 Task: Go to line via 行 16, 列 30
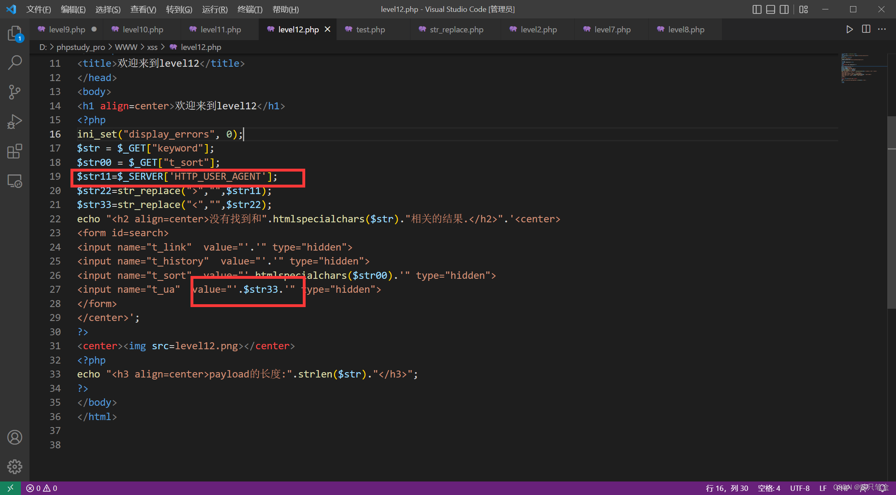[727, 488]
